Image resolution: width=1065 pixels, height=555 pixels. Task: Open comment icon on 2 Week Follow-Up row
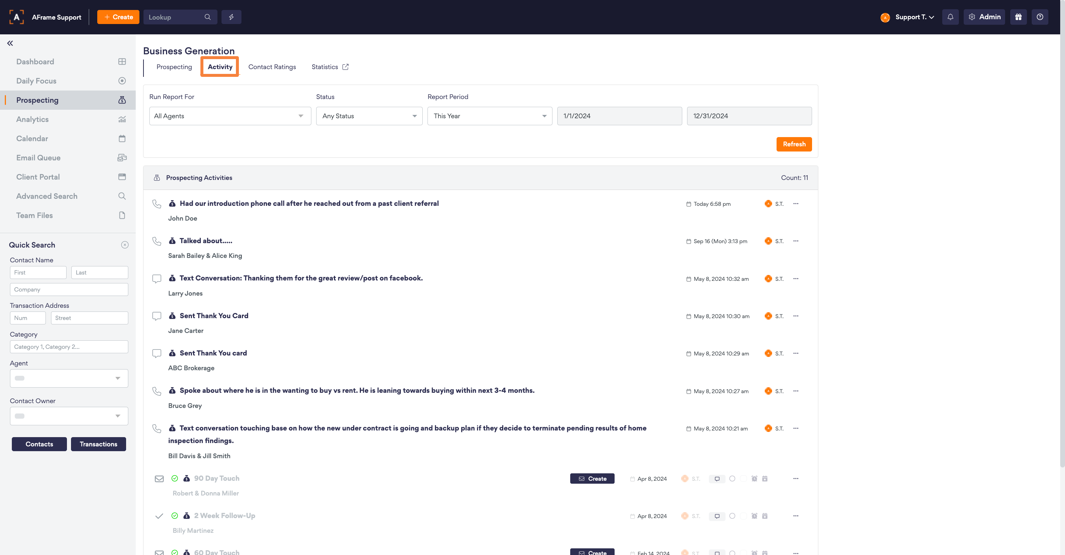tap(717, 516)
